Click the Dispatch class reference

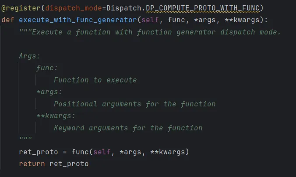pyautogui.click(x=123, y=8)
